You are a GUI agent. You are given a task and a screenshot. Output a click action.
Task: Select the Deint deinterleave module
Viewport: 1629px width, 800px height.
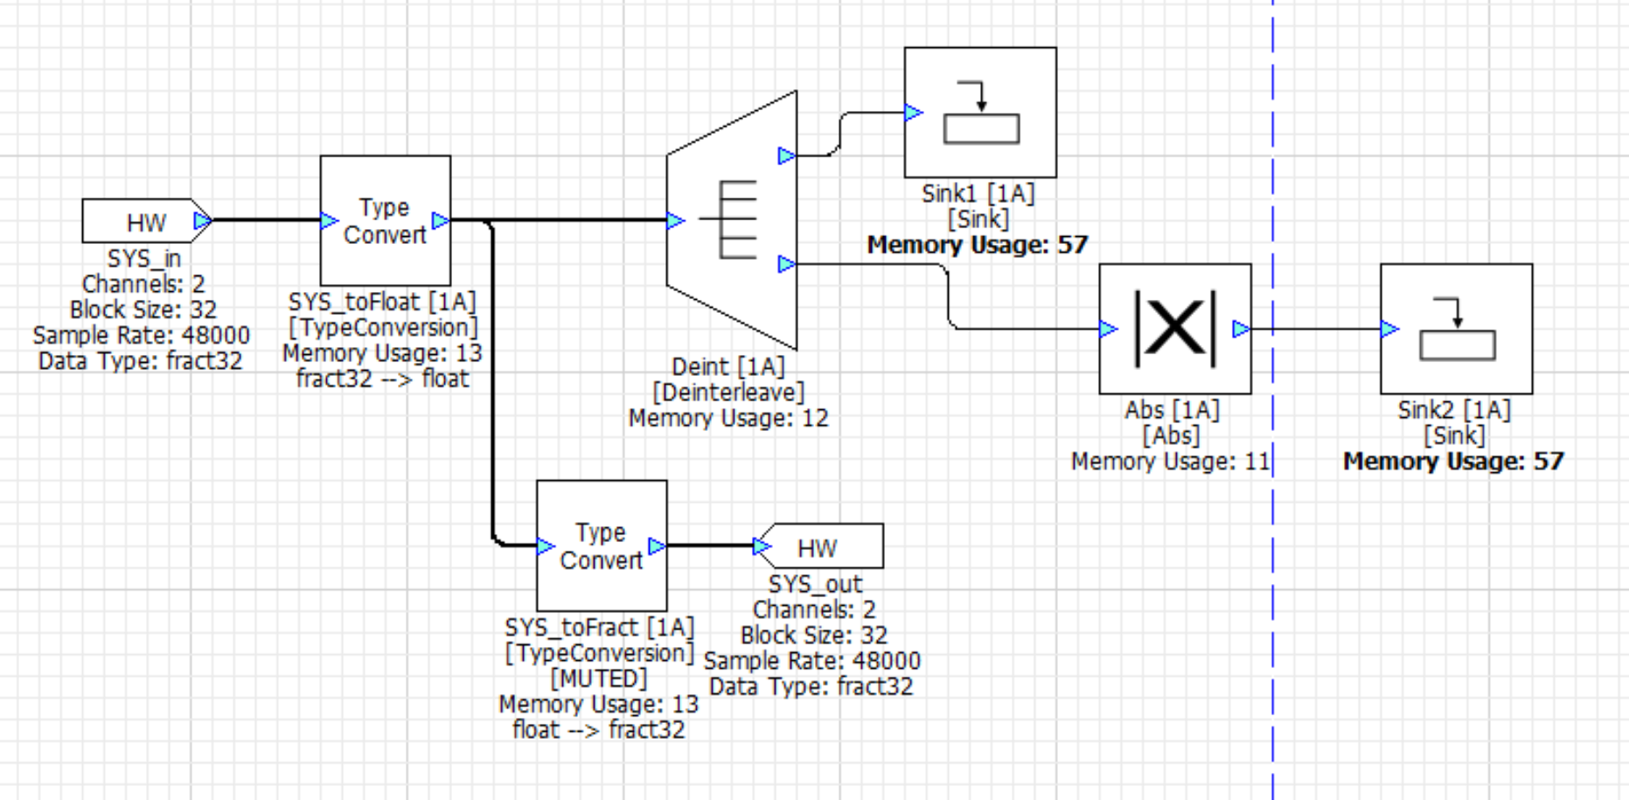[x=733, y=220]
